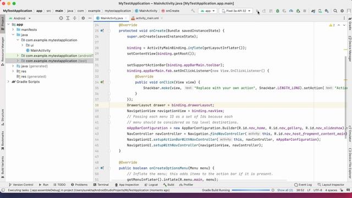Expand the ui package
Image resolution: width=352 pixels, height=198 pixels.
[22, 45]
